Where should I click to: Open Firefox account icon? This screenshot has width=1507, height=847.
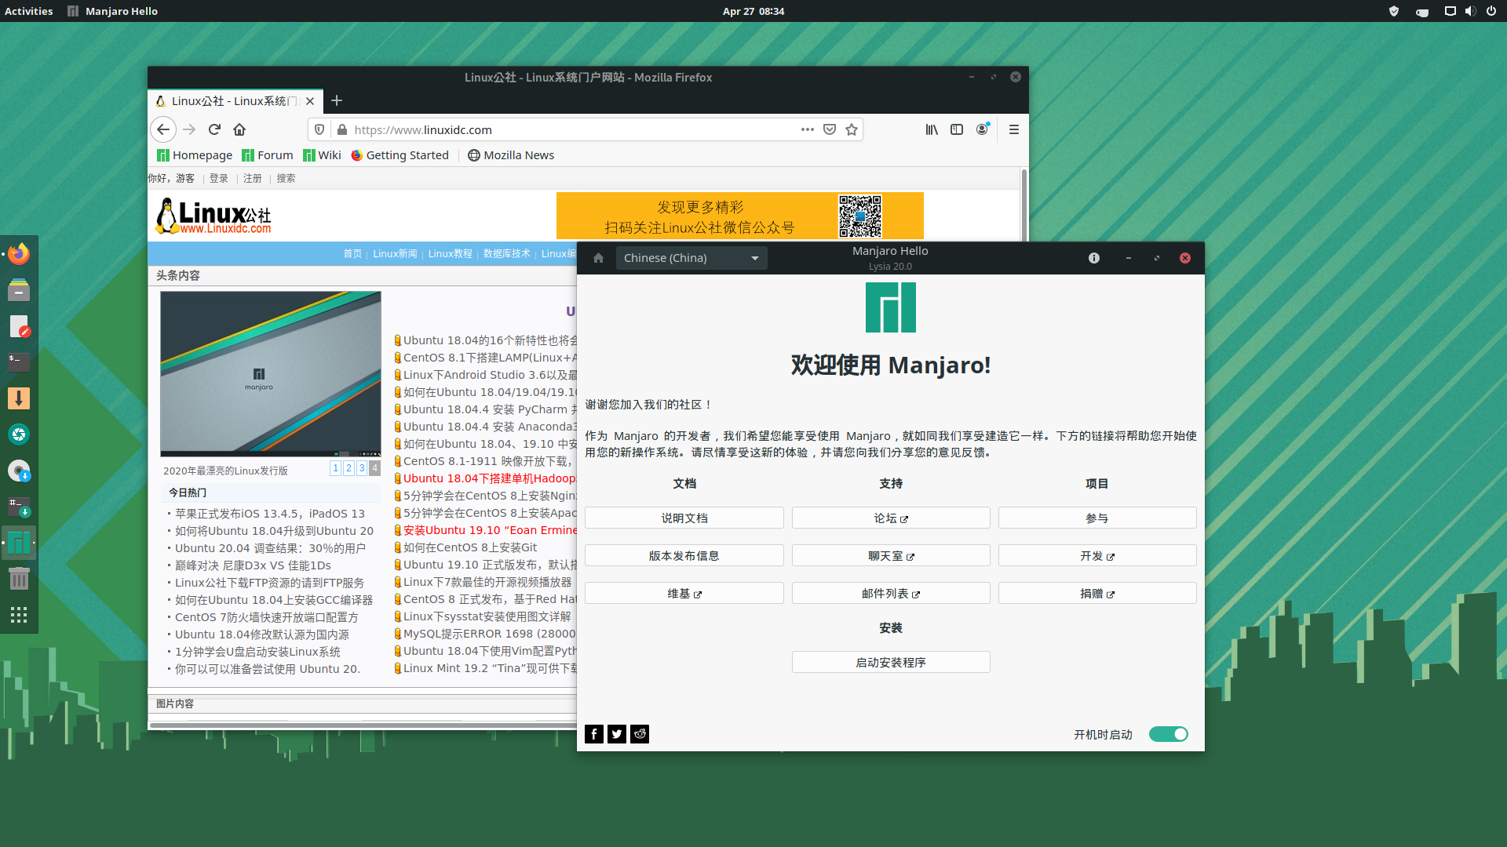point(982,129)
